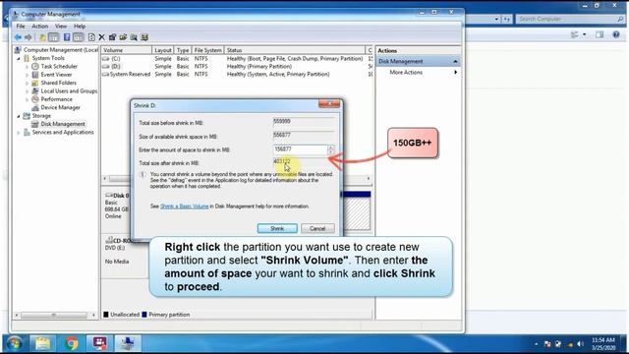Open File Explorer from the taskbar
The image size is (629, 354).
pyautogui.click(x=42, y=343)
